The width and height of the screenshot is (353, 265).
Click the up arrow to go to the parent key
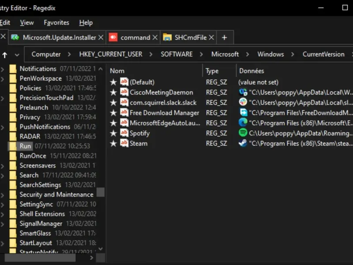tap(5, 55)
